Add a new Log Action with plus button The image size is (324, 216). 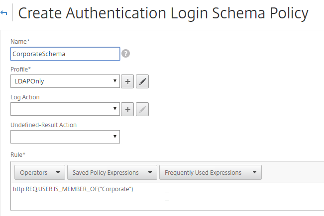point(128,109)
